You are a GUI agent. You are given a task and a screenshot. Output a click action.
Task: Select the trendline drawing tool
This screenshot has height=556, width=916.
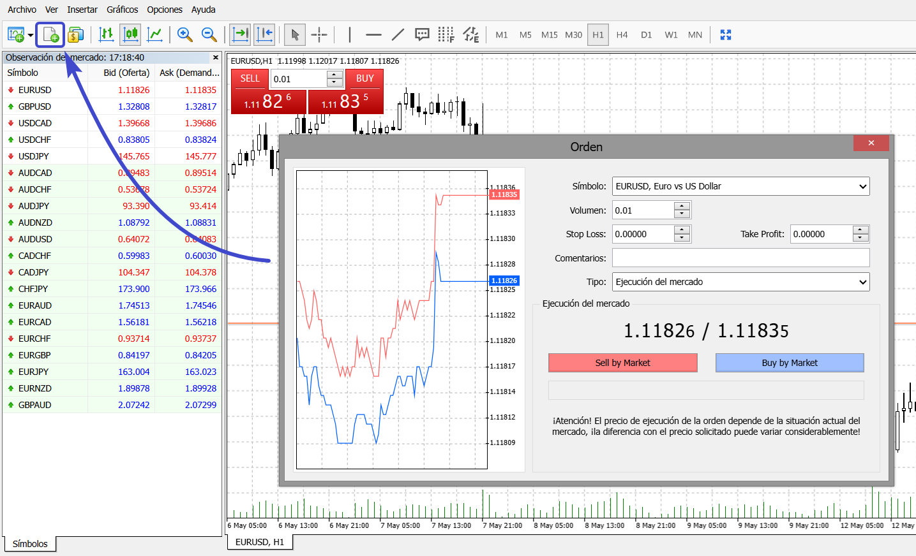click(x=398, y=34)
